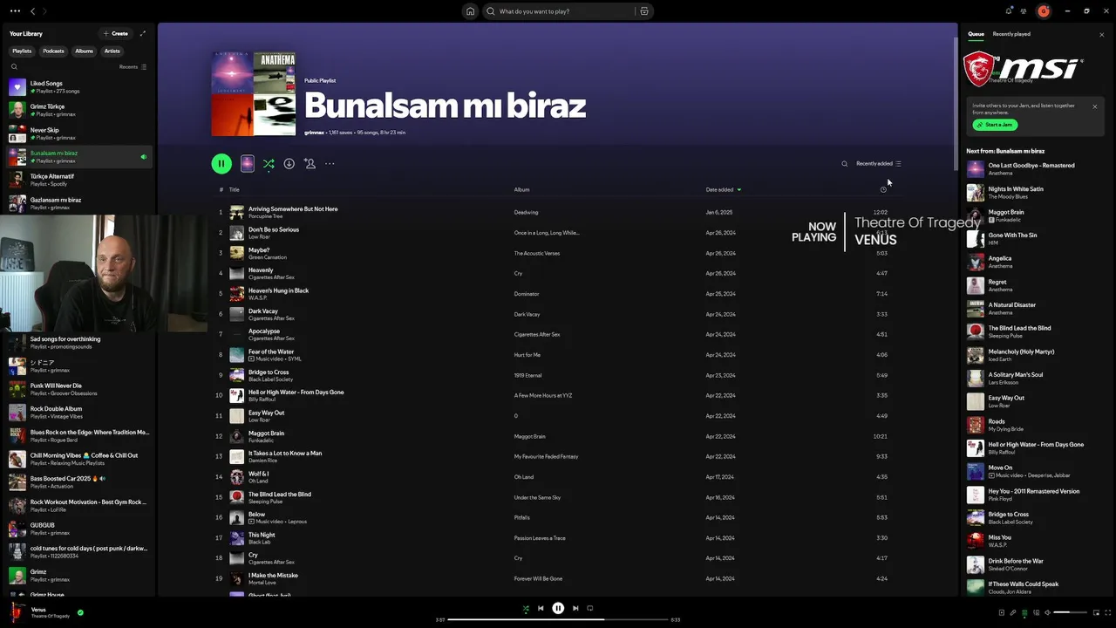The width and height of the screenshot is (1116, 628).
Task: Filter library by Artists
Action: (x=112, y=51)
